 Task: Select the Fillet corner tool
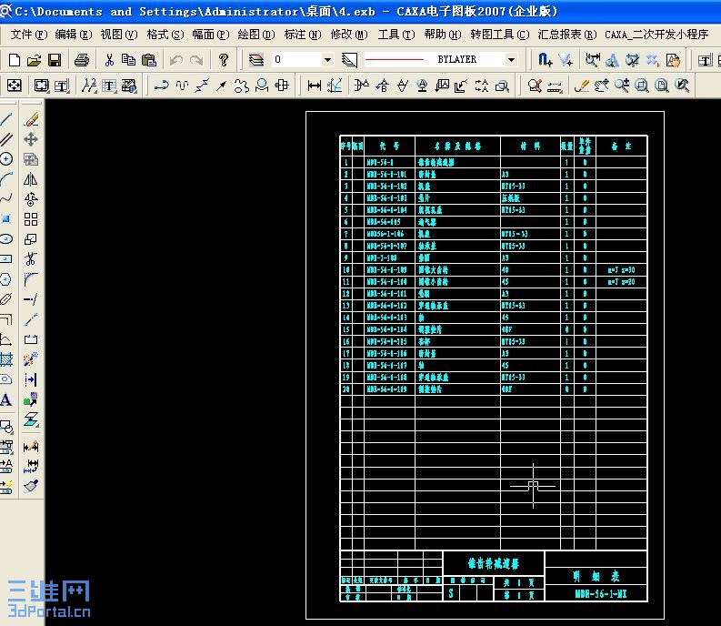coord(31,279)
